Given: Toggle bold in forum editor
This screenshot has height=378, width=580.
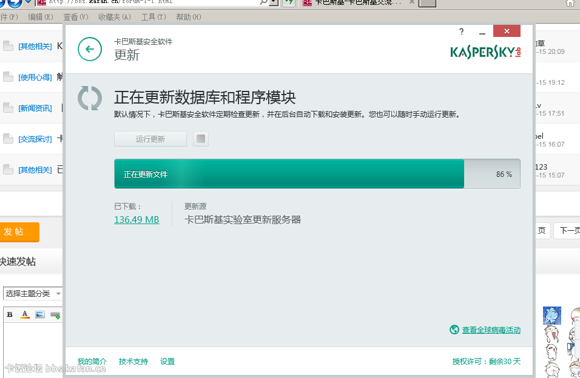Looking at the screenshot, I should 10,314.
